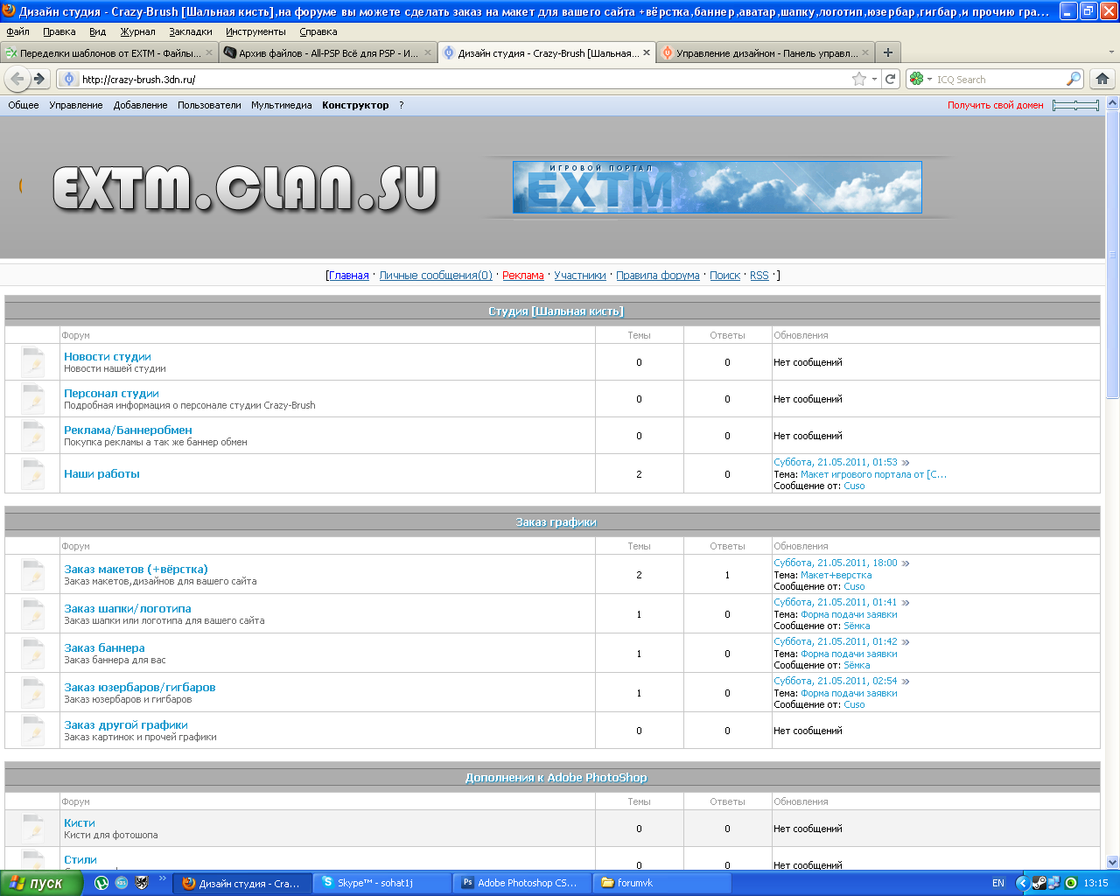Open the Заказ баннера forum

(x=104, y=647)
